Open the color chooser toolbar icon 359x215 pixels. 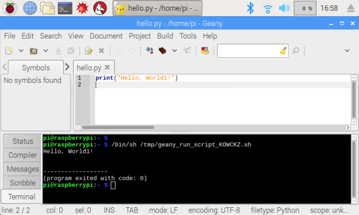205,51
